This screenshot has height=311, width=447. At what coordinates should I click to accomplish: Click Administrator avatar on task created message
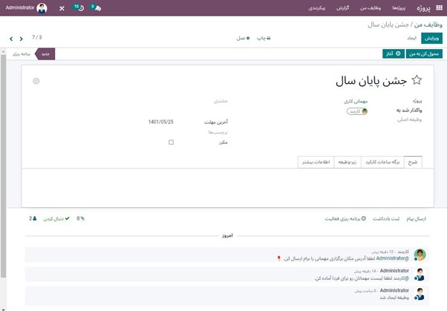pos(420,294)
